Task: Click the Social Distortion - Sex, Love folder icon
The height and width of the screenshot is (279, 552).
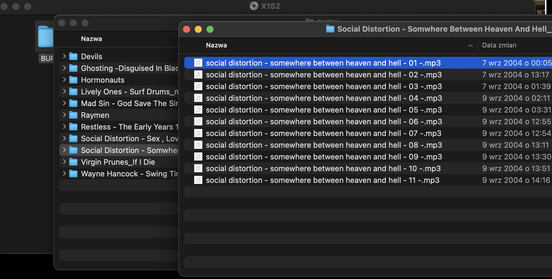Action: [x=73, y=138]
